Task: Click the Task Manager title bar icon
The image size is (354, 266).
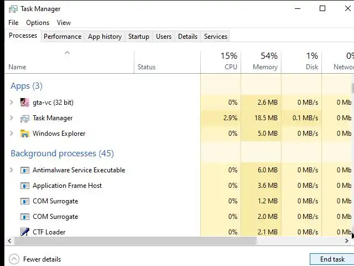Action: [13, 9]
